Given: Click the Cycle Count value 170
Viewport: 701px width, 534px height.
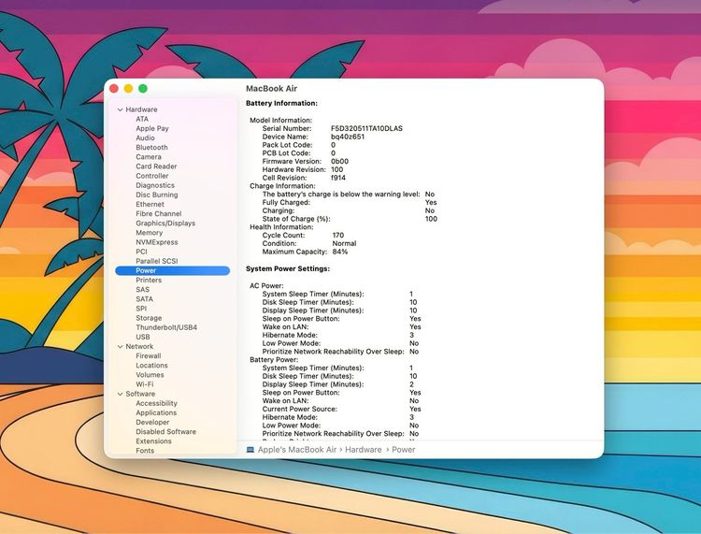Looking at the screenshot, I should click(338, 236).
